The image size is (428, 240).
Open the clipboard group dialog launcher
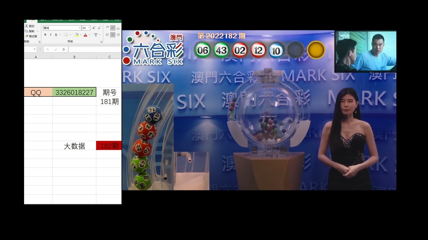[39, 42]
